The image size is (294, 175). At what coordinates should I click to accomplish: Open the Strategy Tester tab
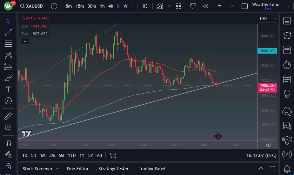(113, 169)
